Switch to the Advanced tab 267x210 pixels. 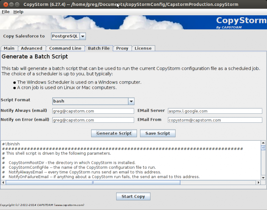[32, 48]
